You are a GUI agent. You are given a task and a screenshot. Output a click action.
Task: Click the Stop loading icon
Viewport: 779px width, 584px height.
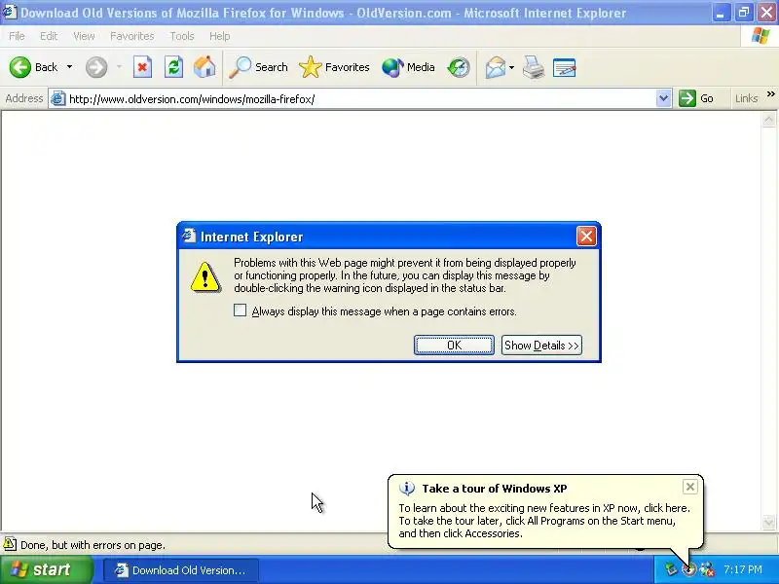(142, 67)
